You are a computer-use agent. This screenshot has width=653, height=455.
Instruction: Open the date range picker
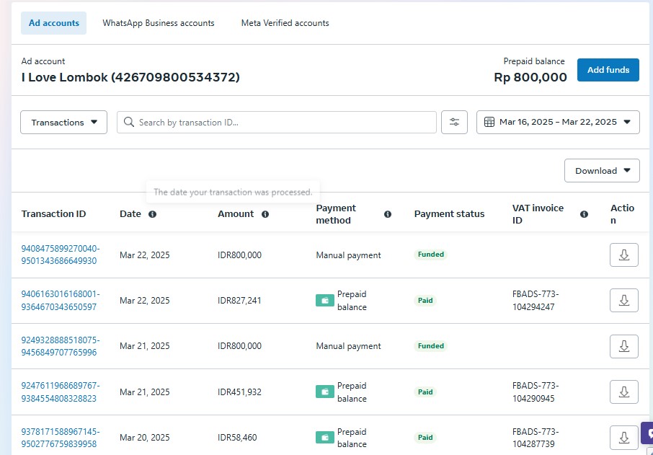[x=558, y=122]
